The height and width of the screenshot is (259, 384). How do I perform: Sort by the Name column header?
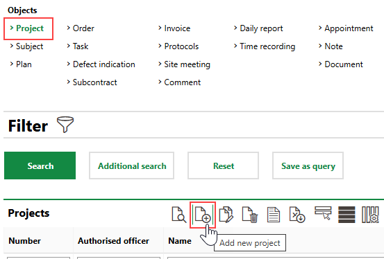[180, 241]
